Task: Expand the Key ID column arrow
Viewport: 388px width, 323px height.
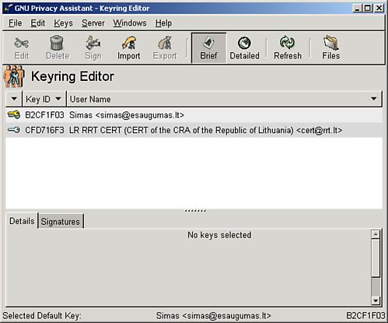Action: coord(58,99)
